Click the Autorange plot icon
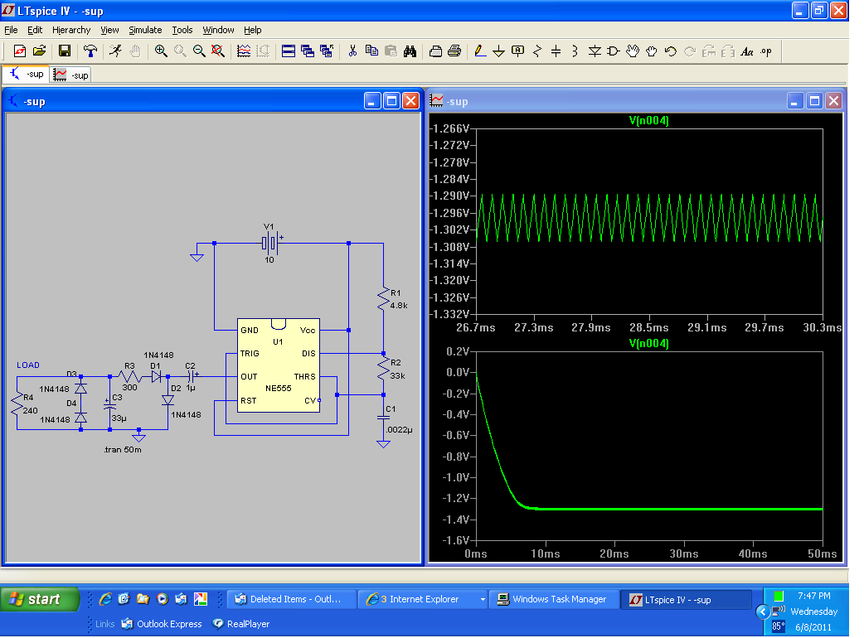 click(x=244, y=51)
